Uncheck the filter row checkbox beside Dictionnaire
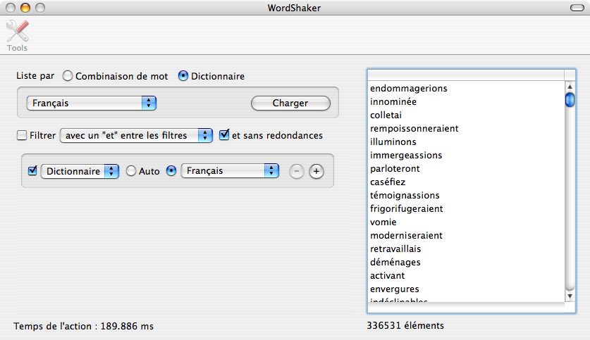Screen dimensions: 590x340 coord(32,170)
